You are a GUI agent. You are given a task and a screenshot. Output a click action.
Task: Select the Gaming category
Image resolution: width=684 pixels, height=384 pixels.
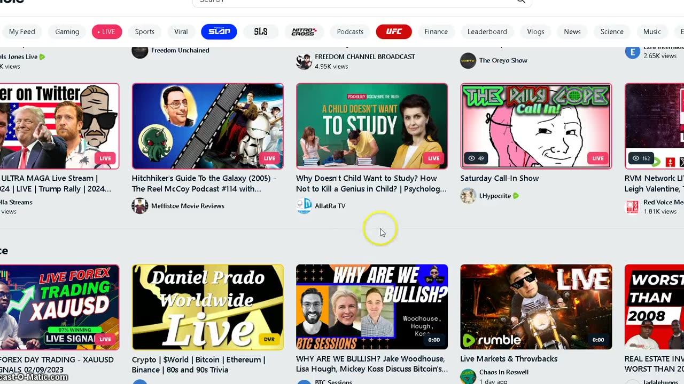click(x=67, y=31)
